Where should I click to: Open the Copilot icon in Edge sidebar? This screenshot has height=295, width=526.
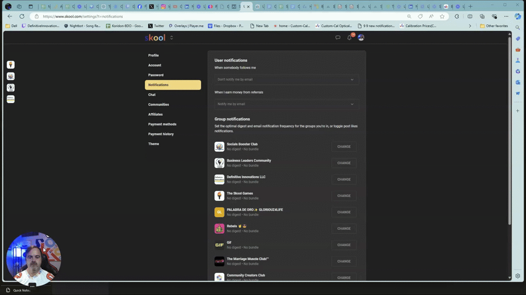click(x=517, y=38)
